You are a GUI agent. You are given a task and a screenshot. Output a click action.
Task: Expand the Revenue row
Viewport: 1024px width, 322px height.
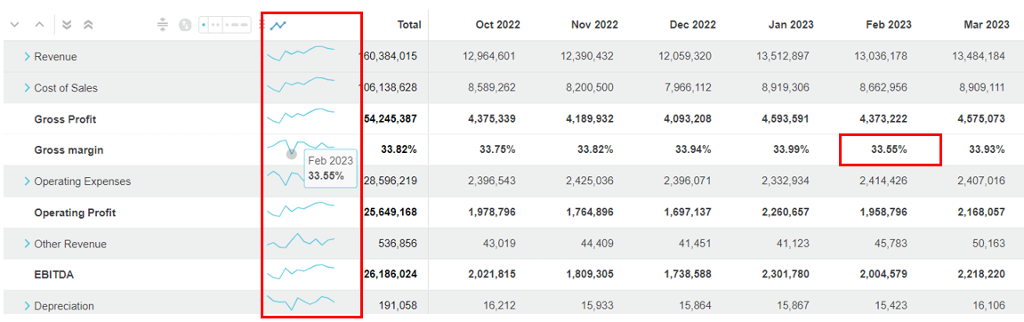[27, 57]
